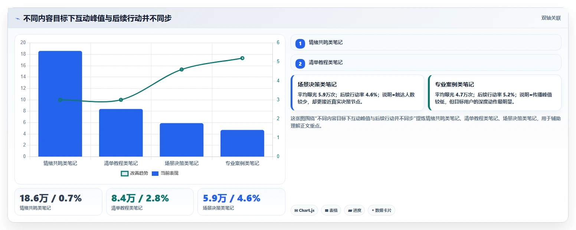
Task: Click the 18.6万 / 0.7% stat card
Action: coord(58,202)
